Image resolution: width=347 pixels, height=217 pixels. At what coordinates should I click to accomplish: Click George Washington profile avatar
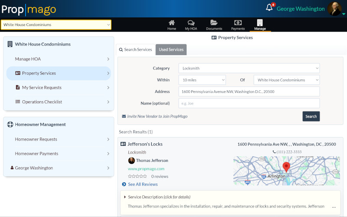coord(334,9)
